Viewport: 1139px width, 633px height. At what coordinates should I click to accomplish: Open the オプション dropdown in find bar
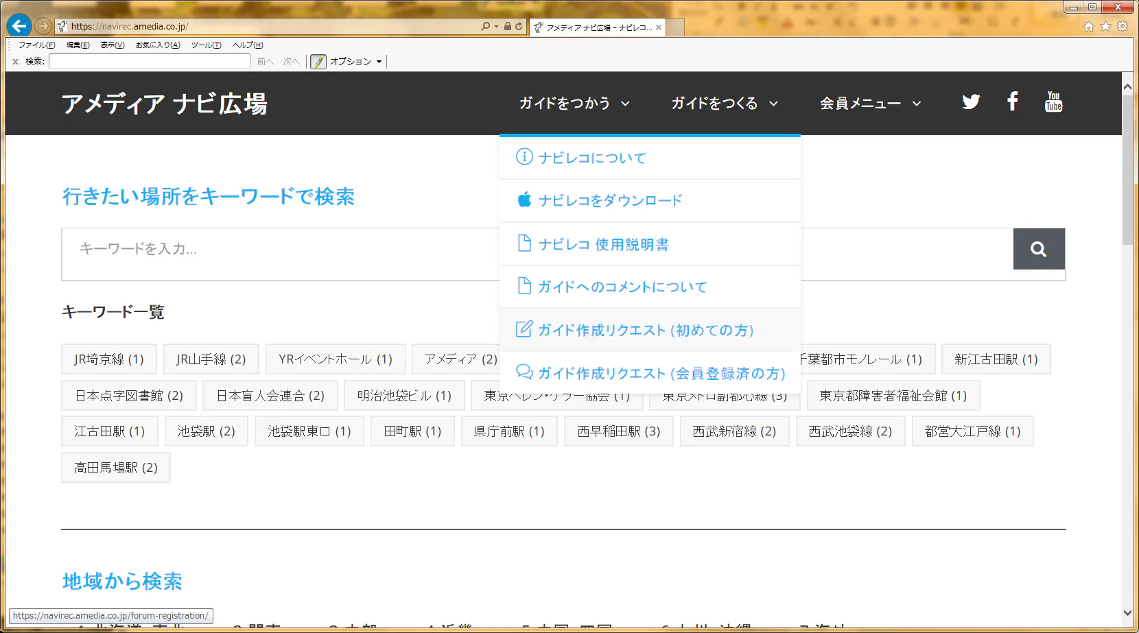tap(355, 62)
